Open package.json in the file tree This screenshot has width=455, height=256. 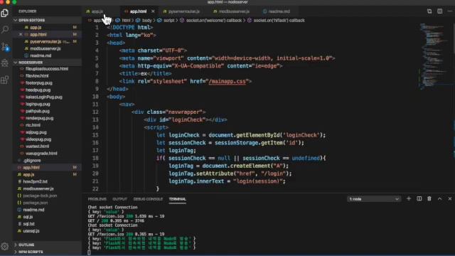(47, 203)
